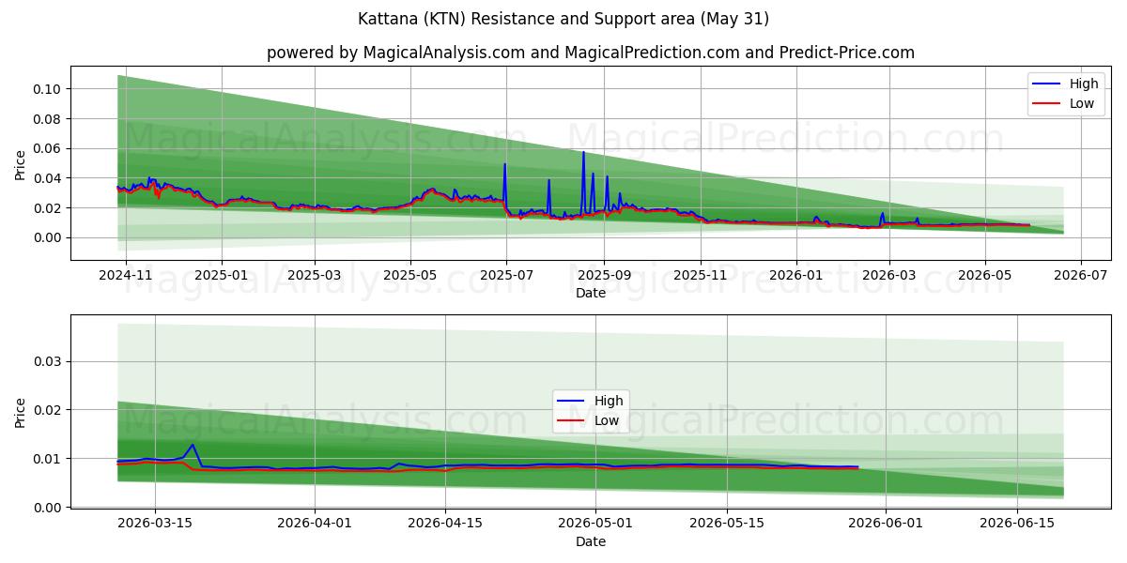Viewport: 1127px width, 563px height.
Task: Click the 'Price' axis title of bottom chart
Action: point(21,413)
